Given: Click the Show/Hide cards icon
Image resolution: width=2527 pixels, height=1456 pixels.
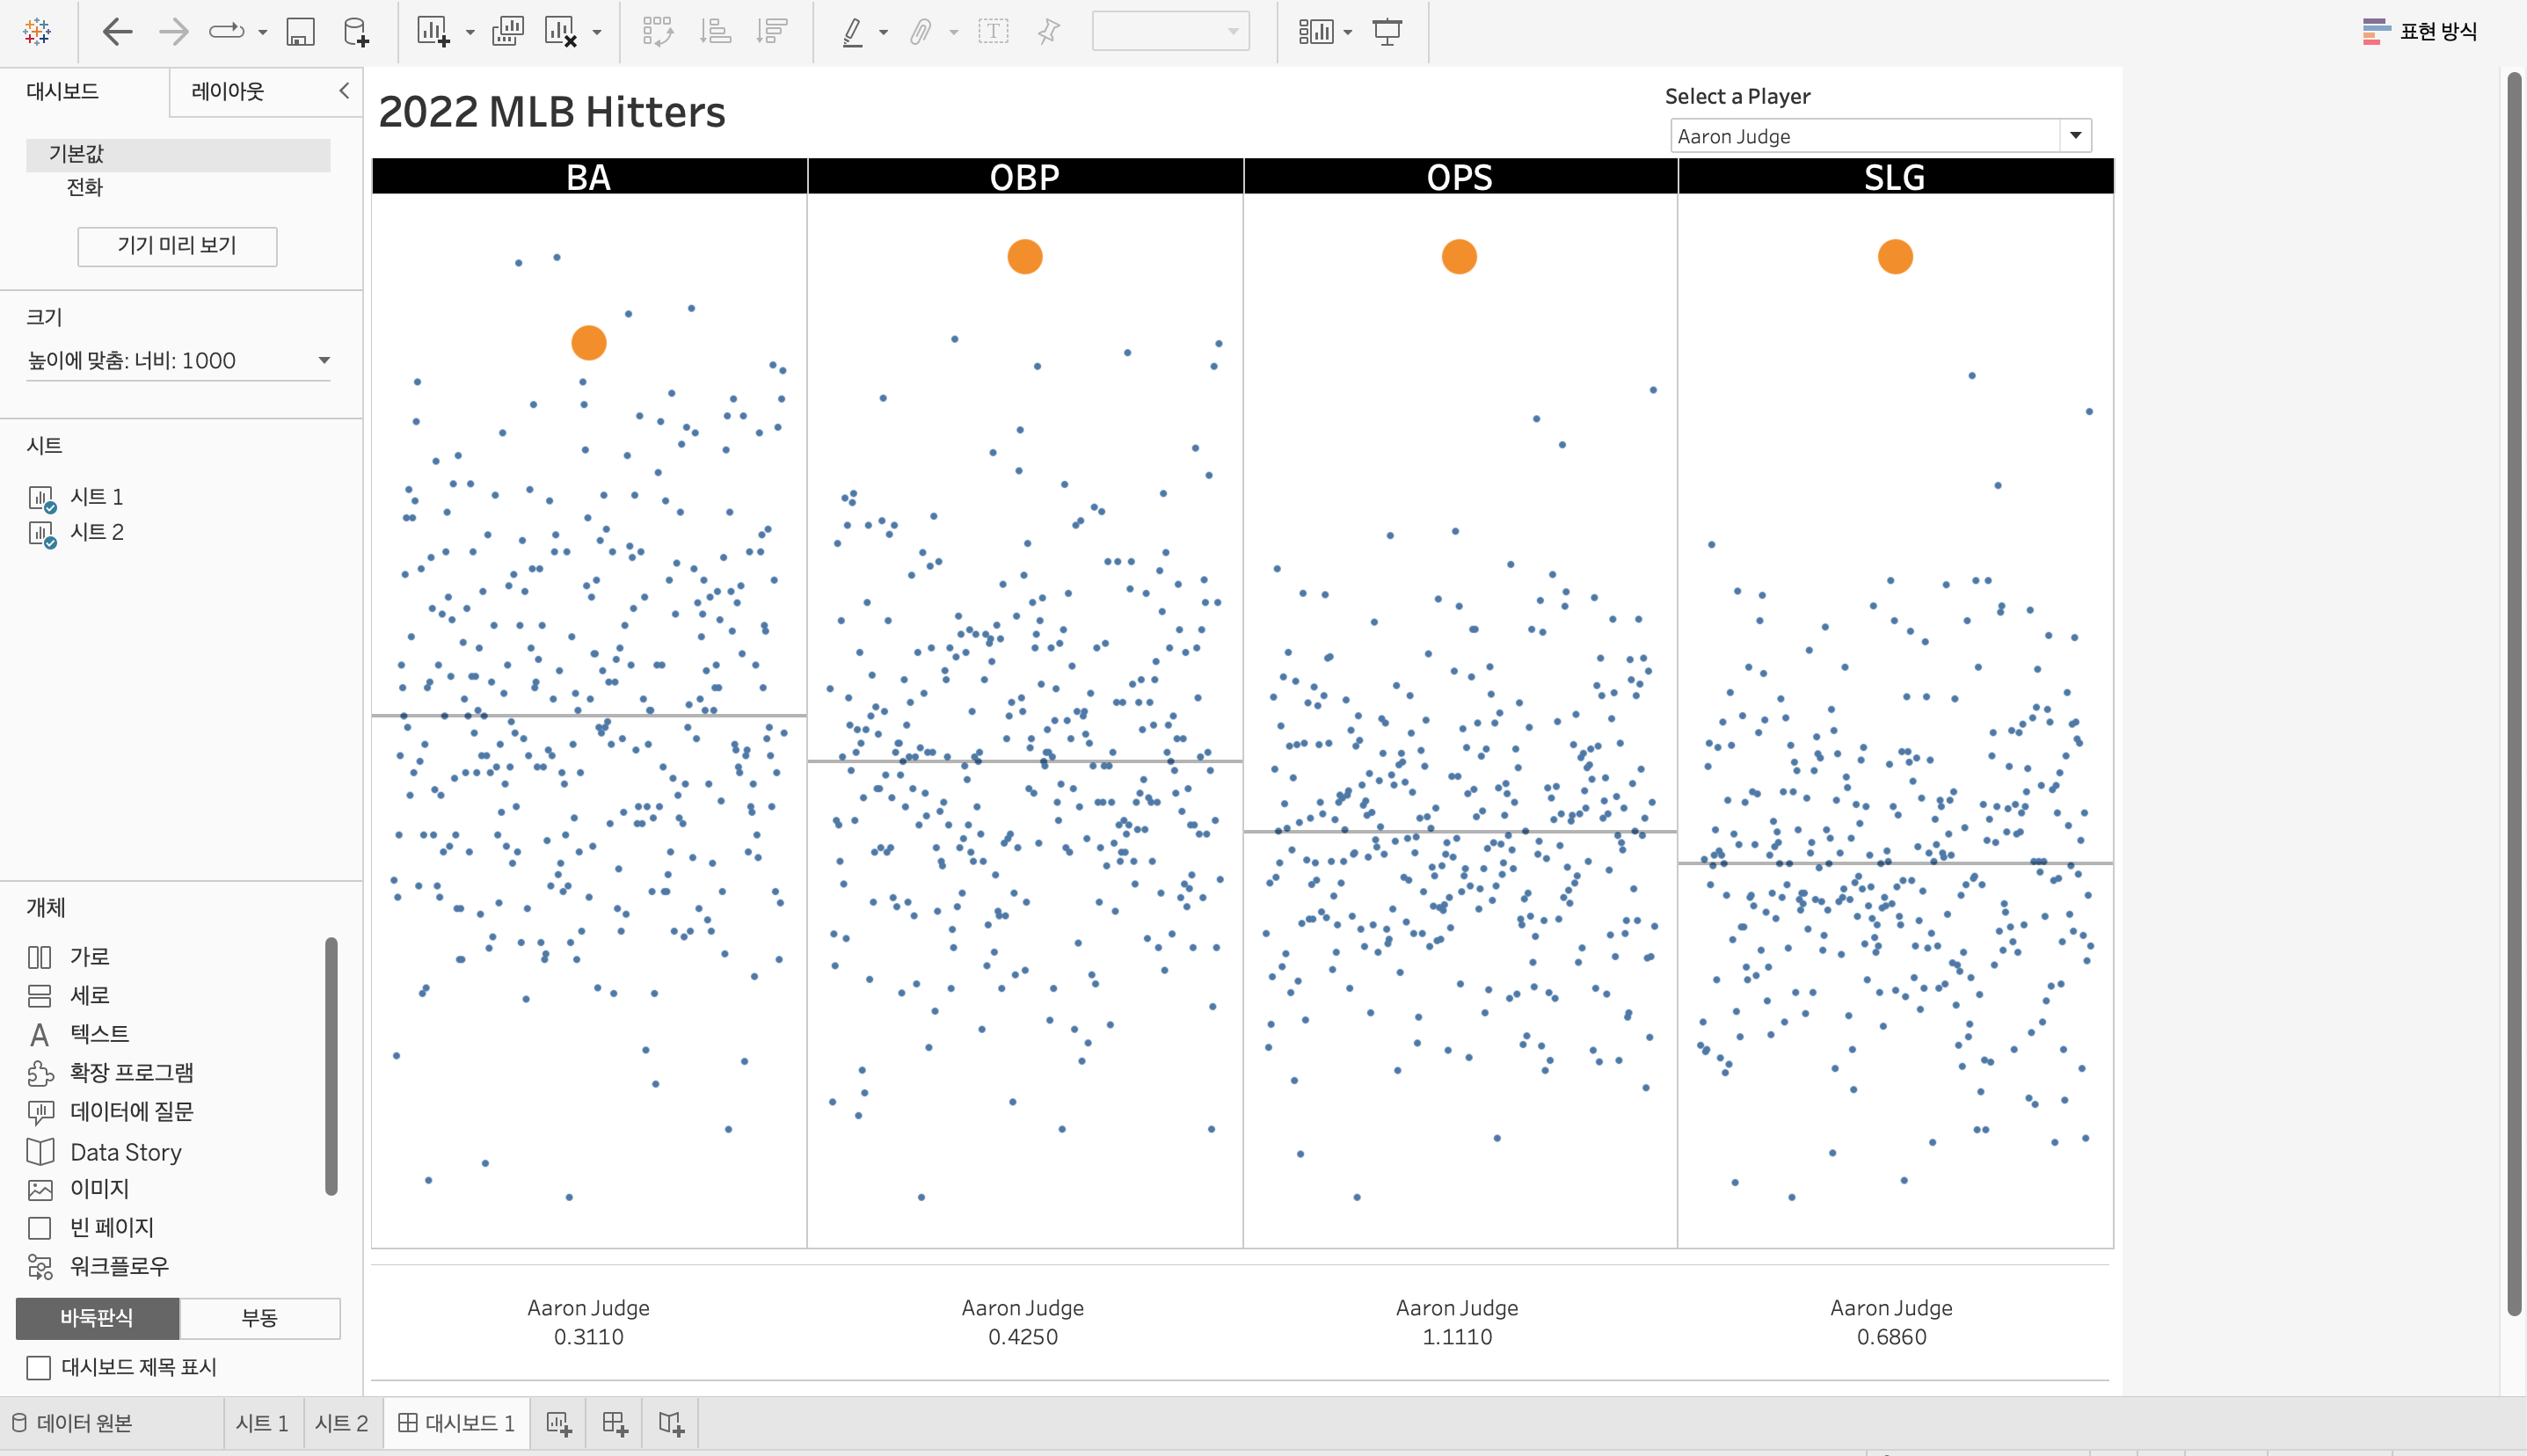Looking at the screenshot, I should coord(1316,32).
